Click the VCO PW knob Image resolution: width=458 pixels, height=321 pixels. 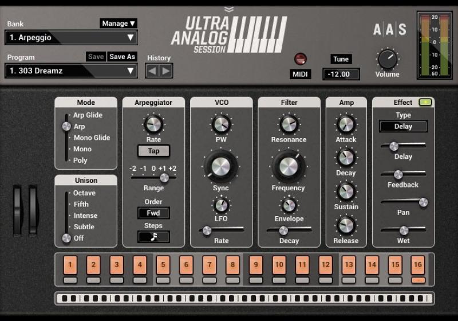point(221,124)
